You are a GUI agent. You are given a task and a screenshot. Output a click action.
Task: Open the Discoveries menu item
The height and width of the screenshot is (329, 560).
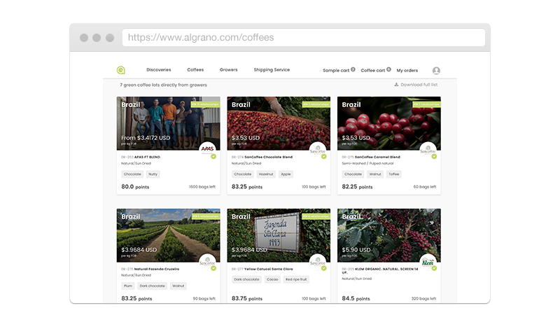159,70
